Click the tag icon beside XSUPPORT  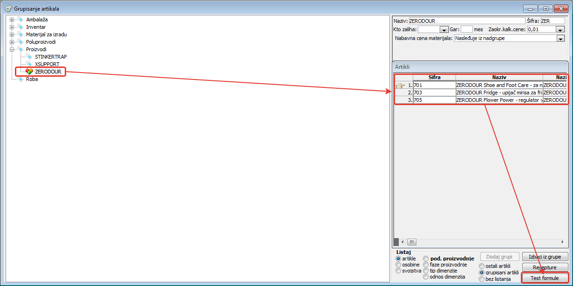(29, 64)
